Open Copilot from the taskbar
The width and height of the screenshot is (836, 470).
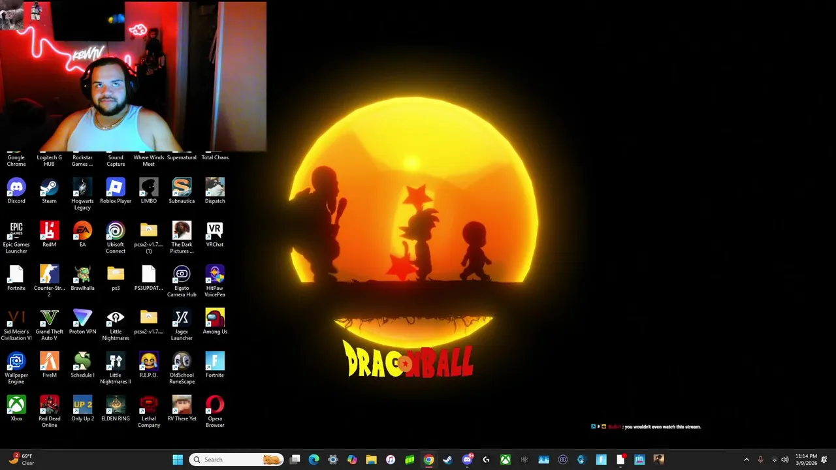click(352, 460)
